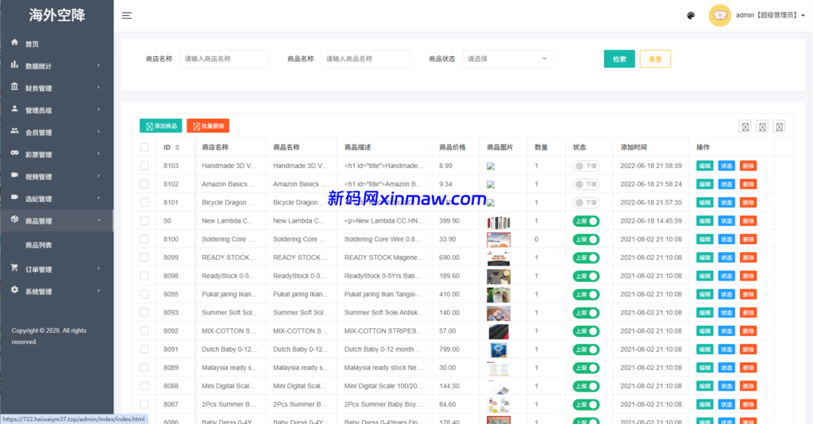Image resolution: width=813 pixels, height=424 pixels.
Task: Open product thumbnail for row 8095
Action: [499, 295]
